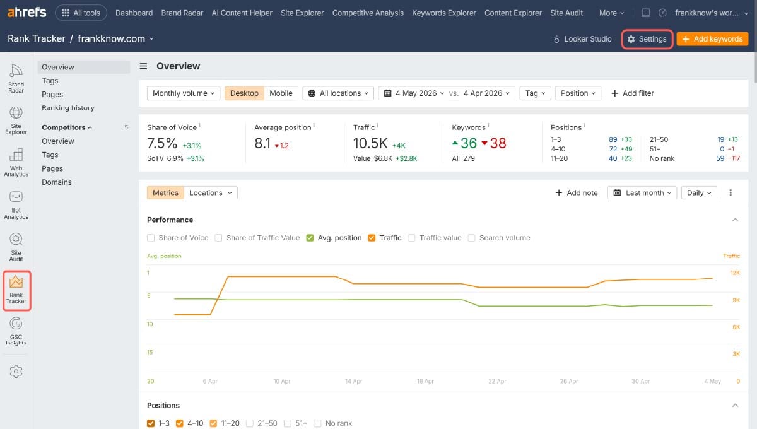Open Web Analytics sidebar icon
Viewport: 757px width, 429px height.
tap(16, 163)
